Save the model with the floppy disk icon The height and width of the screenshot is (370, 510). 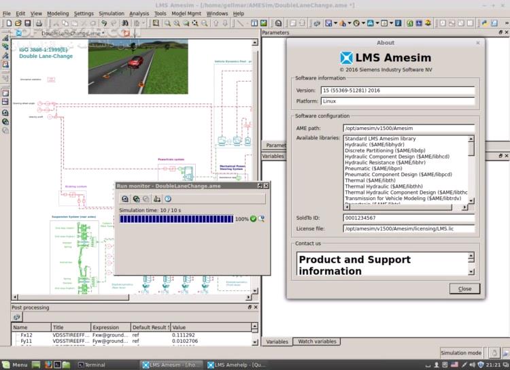(28, 23)
